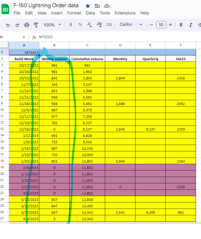The image size is (201, 239).
Task: Select the Quarterly header cell
Action: (150, 59)
